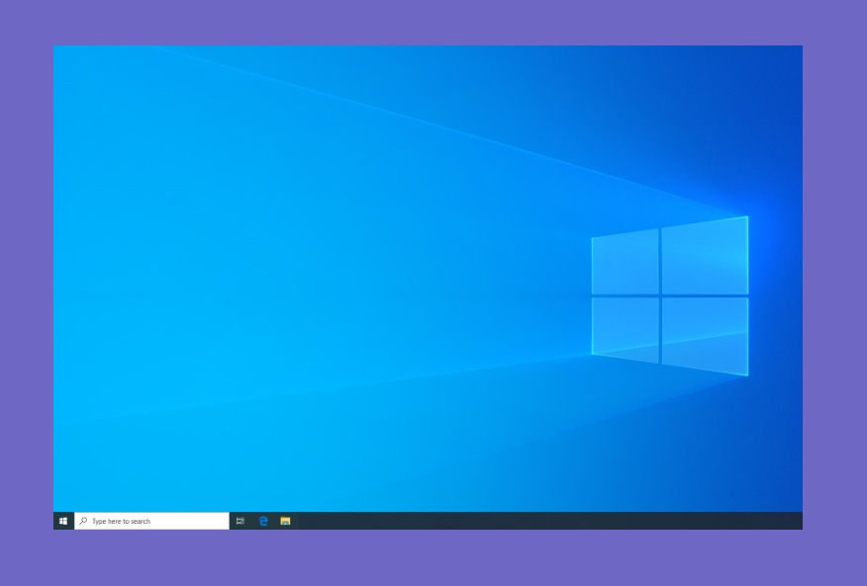Click the 'Type here to search' box
Screen dimensions: 867x586
151,521
